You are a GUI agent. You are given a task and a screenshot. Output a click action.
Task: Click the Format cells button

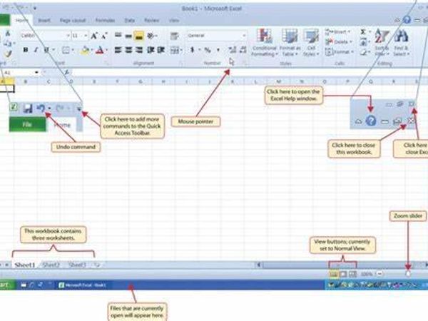[x=340, y=52]
